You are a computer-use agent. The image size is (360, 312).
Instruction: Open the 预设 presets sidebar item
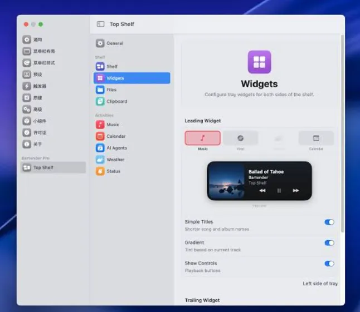click(53, 75)
